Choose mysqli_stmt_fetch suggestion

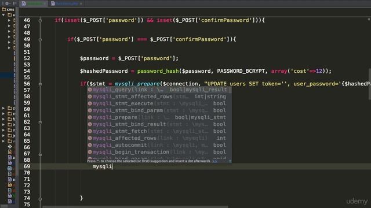(x=158, y=131)
